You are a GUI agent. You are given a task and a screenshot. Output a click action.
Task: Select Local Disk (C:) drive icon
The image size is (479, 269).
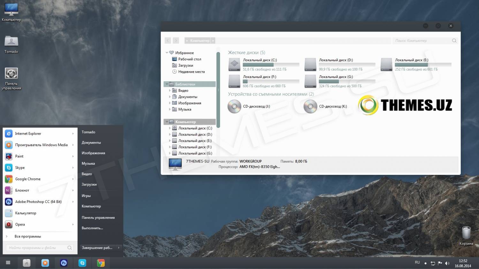pyautogui.click(x=234, y=64)
